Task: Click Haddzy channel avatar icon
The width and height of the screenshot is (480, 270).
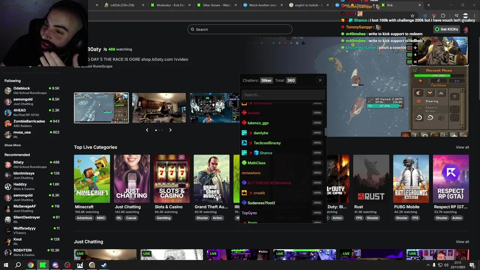Action: 8,186
